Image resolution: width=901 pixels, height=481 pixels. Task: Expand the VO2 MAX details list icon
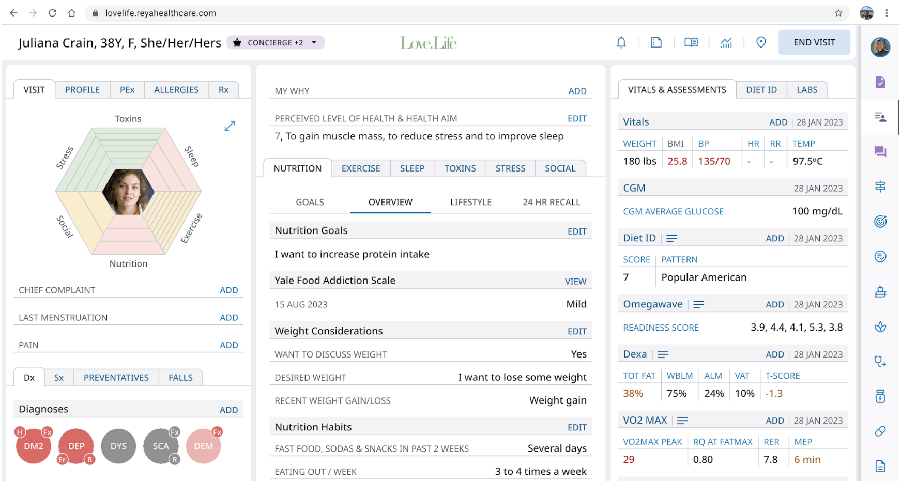click(682, 421)
